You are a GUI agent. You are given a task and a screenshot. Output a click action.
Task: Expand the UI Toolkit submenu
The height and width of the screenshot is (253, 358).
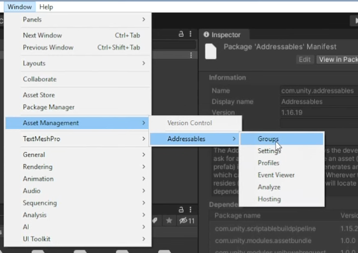coord(78,239)
